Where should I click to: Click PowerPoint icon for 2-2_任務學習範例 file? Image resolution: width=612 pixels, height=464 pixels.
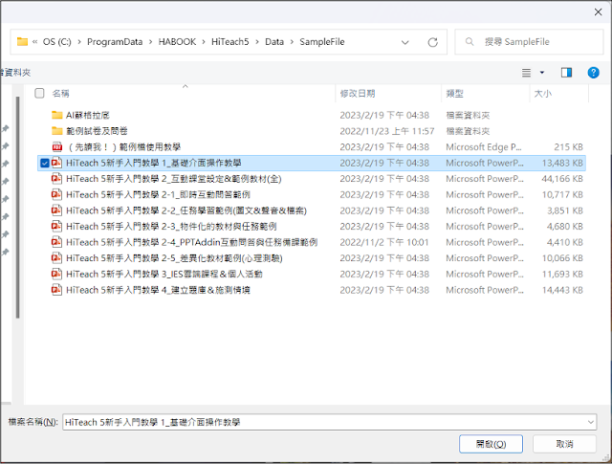coord(57,210)
